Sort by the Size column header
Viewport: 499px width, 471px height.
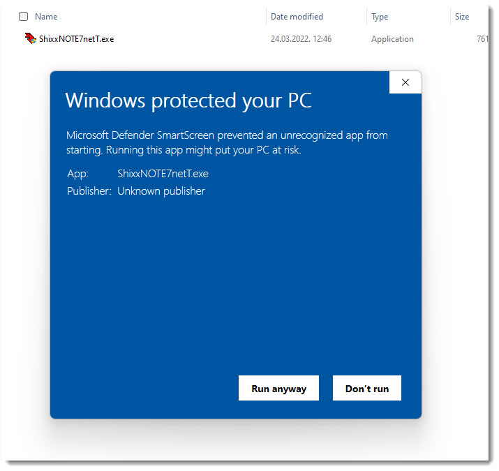pyautogui.click(x=462, y=17)
